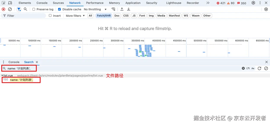
Task: Focus the network Filter input field
Action: [24, 16]
